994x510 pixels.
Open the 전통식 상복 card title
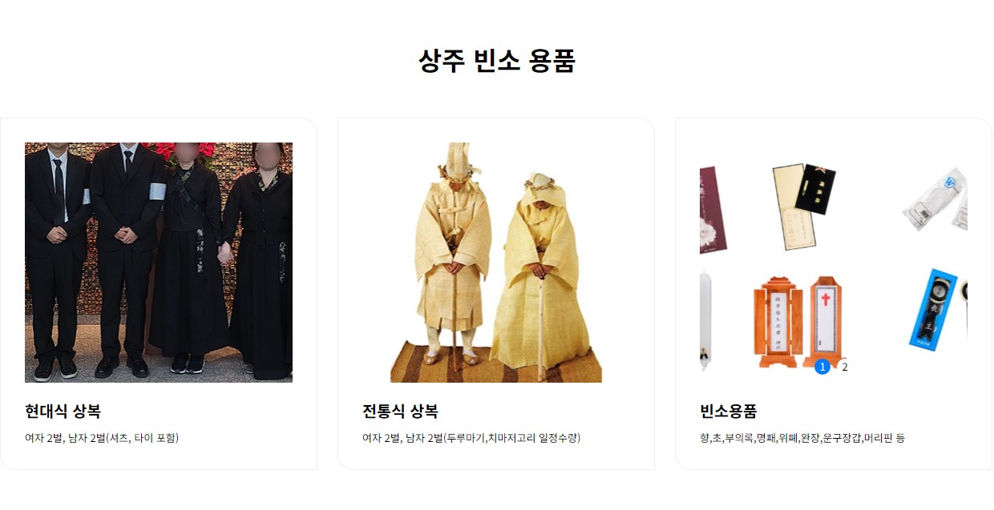click(x=400, y=412)
